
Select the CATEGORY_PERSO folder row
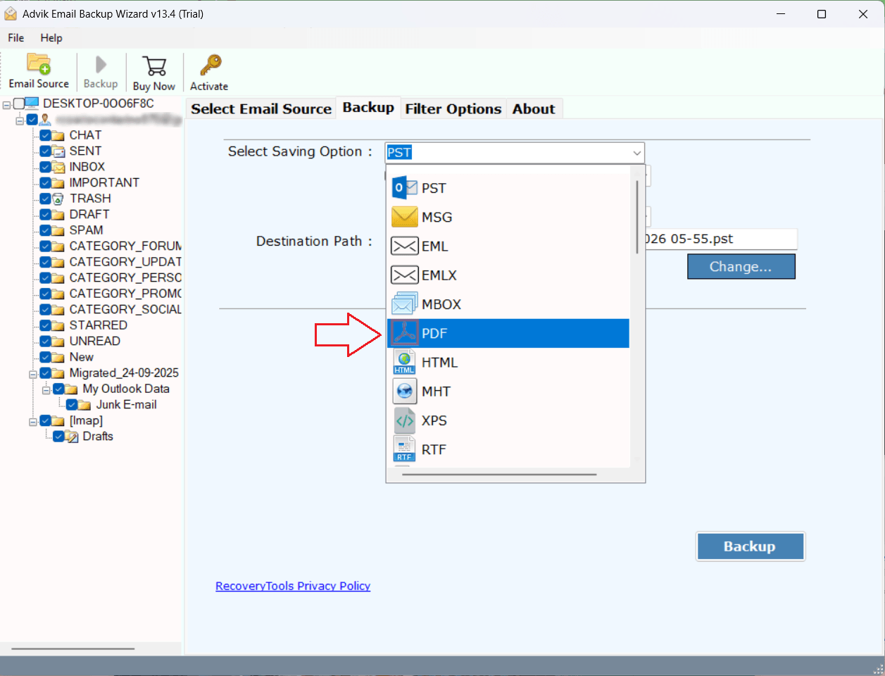(x=125, y=277)
